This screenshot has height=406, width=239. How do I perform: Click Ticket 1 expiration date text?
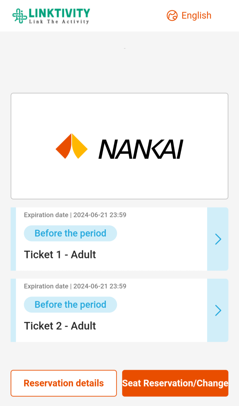(75, 215)
